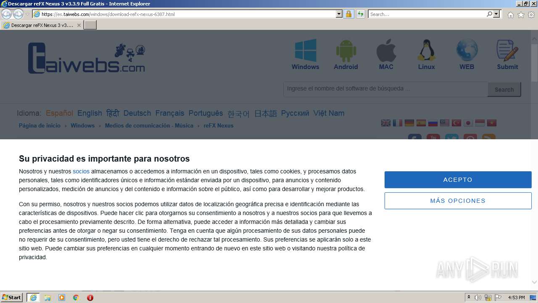Click the security lock icon in address bar

click(x=348, y=14)
